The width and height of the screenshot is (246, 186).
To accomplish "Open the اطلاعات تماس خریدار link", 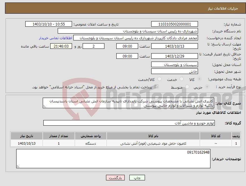I will point(55,38).
